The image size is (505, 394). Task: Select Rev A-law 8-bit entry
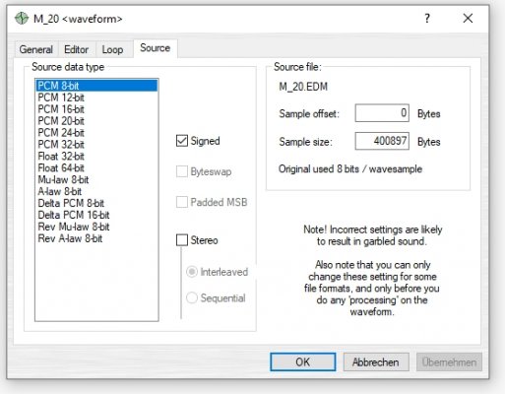coord(96,238)
